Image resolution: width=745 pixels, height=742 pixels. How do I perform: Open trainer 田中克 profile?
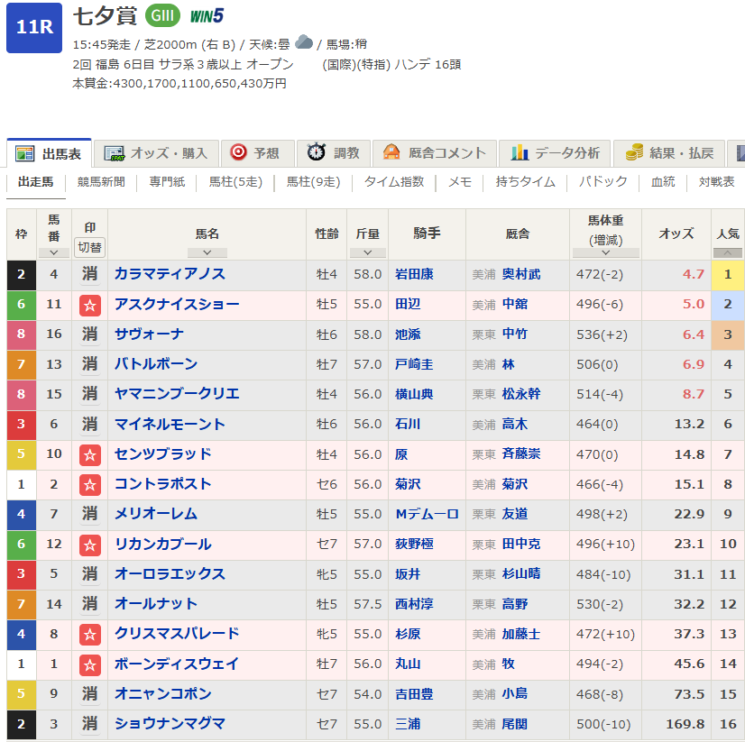521,544
